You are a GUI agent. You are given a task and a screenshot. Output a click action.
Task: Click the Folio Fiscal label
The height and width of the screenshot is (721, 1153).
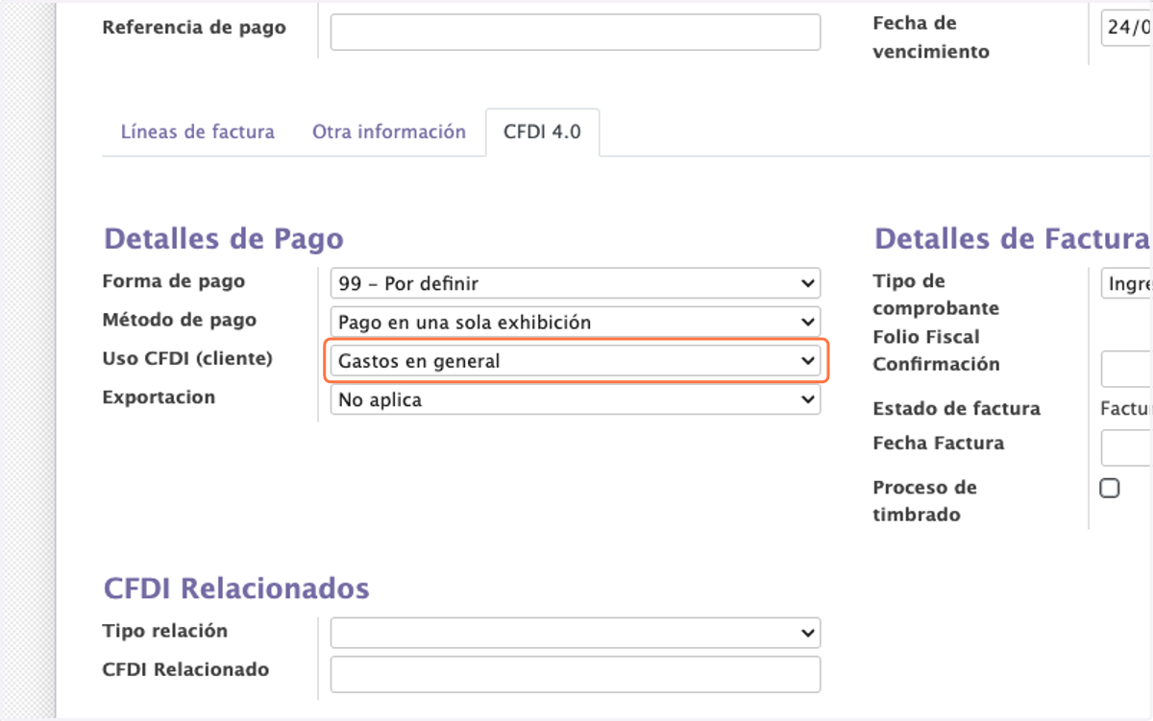(926, 337)
